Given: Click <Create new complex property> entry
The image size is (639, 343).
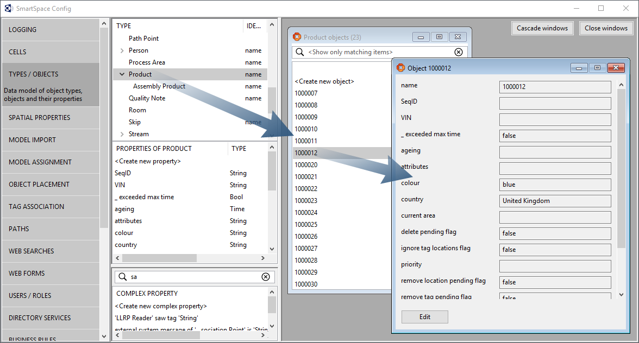Looking at the screenshot, I should pos(161,306).
